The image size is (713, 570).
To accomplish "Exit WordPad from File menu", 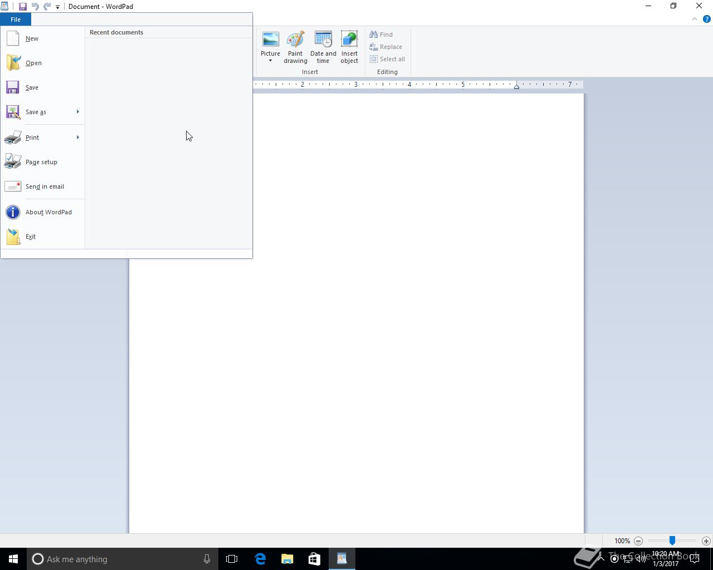I will click(42, 237).
